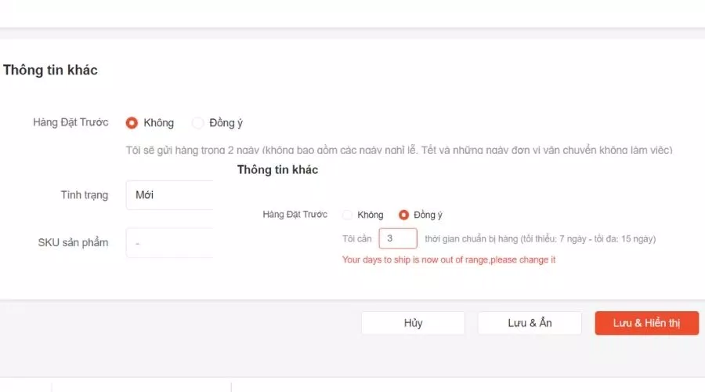Click the days input containing "3"
The image size is (705, 392).
397,238
